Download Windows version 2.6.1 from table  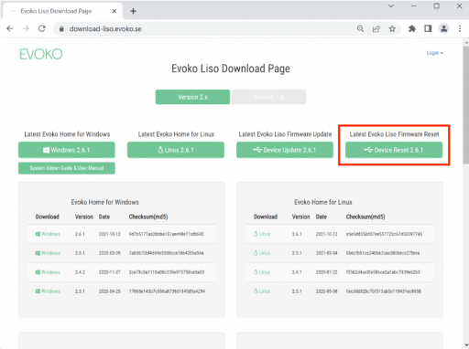click(48, 234)
